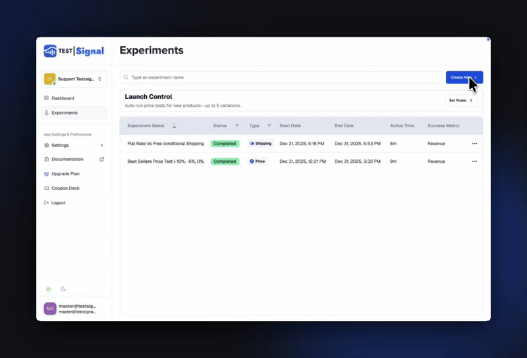Open options menu for Flat Rate experiment
527x358 pixels.
point(474,144)
